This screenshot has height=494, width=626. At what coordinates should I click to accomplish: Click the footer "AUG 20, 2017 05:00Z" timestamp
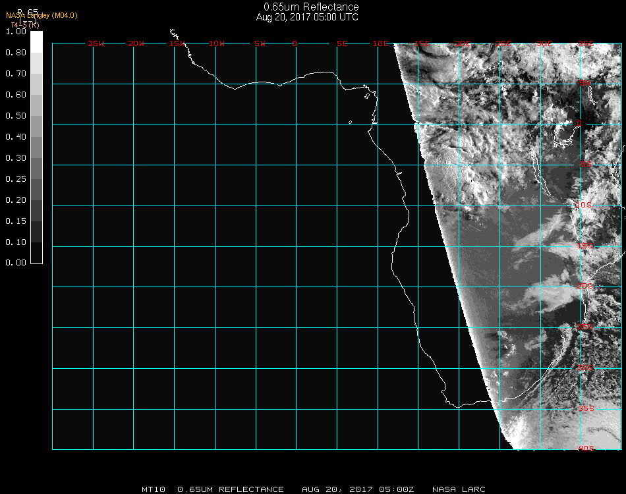click(358, 489)
